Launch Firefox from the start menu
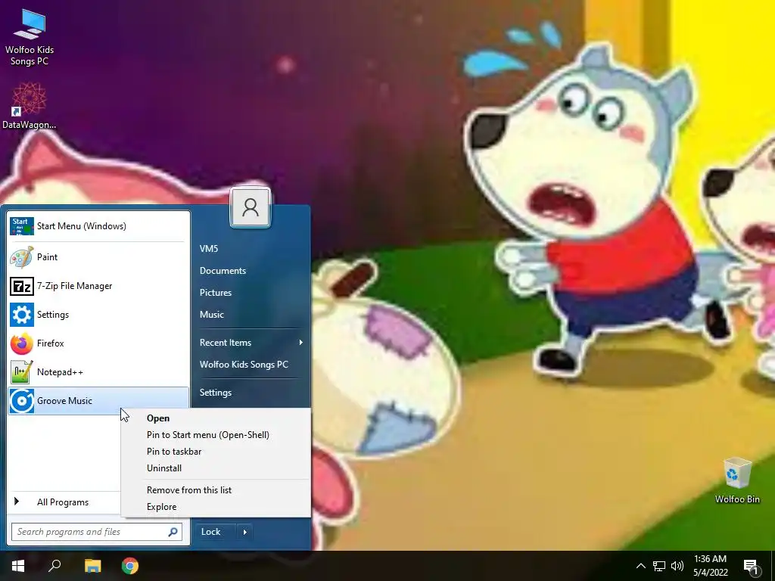Image resolution: width=775 pixels, height=581 pixels. click(x=98, y=343)
